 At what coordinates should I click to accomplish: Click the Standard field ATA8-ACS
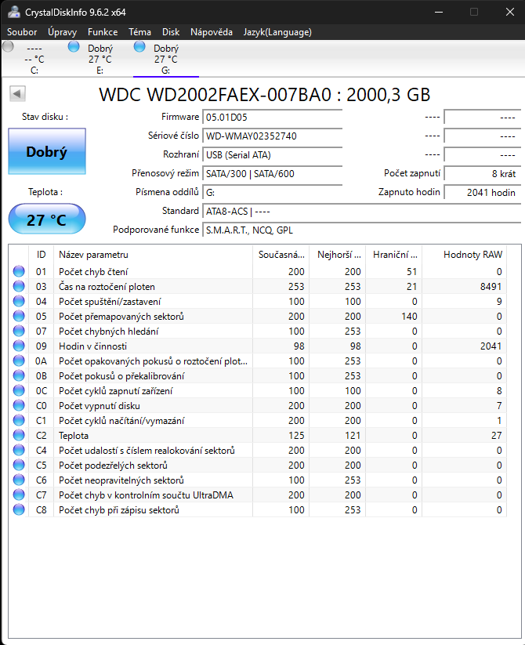coord(362,212)
